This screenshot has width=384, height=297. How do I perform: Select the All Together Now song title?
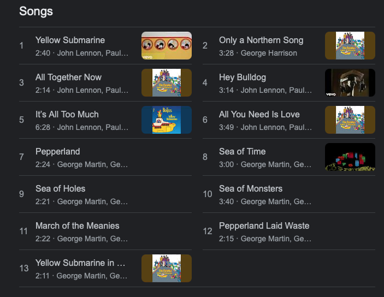point(68,77)
